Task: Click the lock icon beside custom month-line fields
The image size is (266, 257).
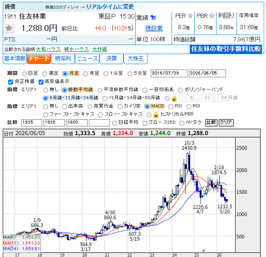Action: (174, 98)
